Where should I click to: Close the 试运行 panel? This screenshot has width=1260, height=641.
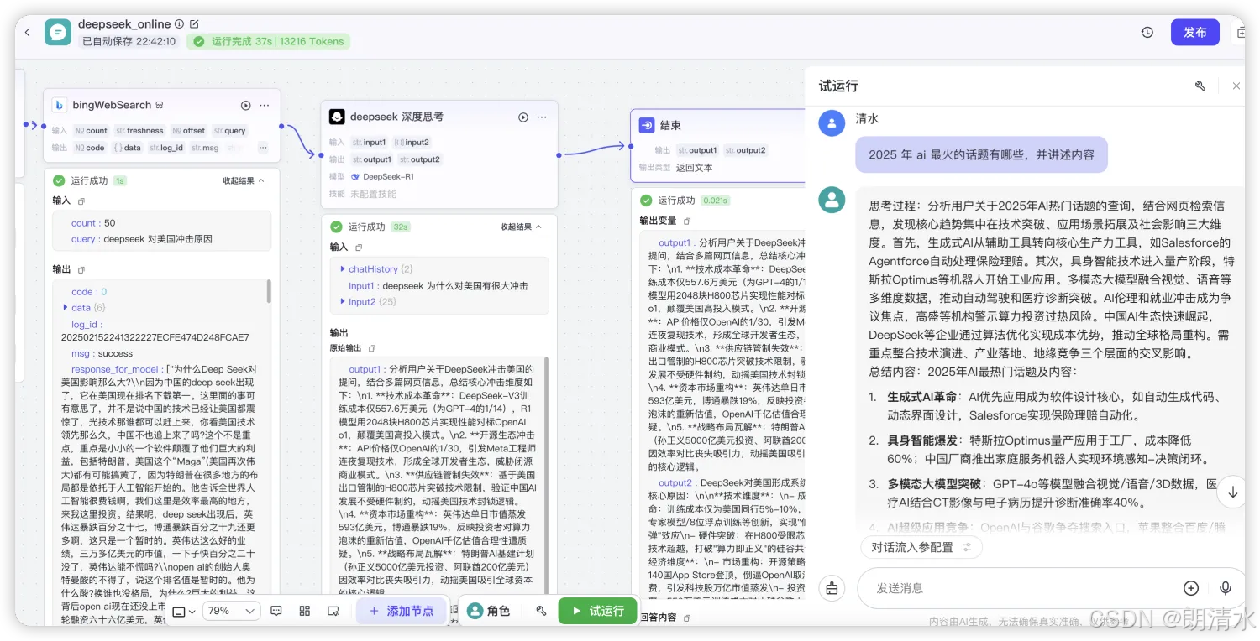tap(1236, 86)
